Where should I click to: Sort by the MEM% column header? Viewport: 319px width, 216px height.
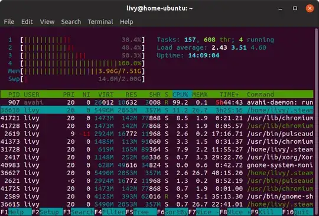tap(200, 94)
